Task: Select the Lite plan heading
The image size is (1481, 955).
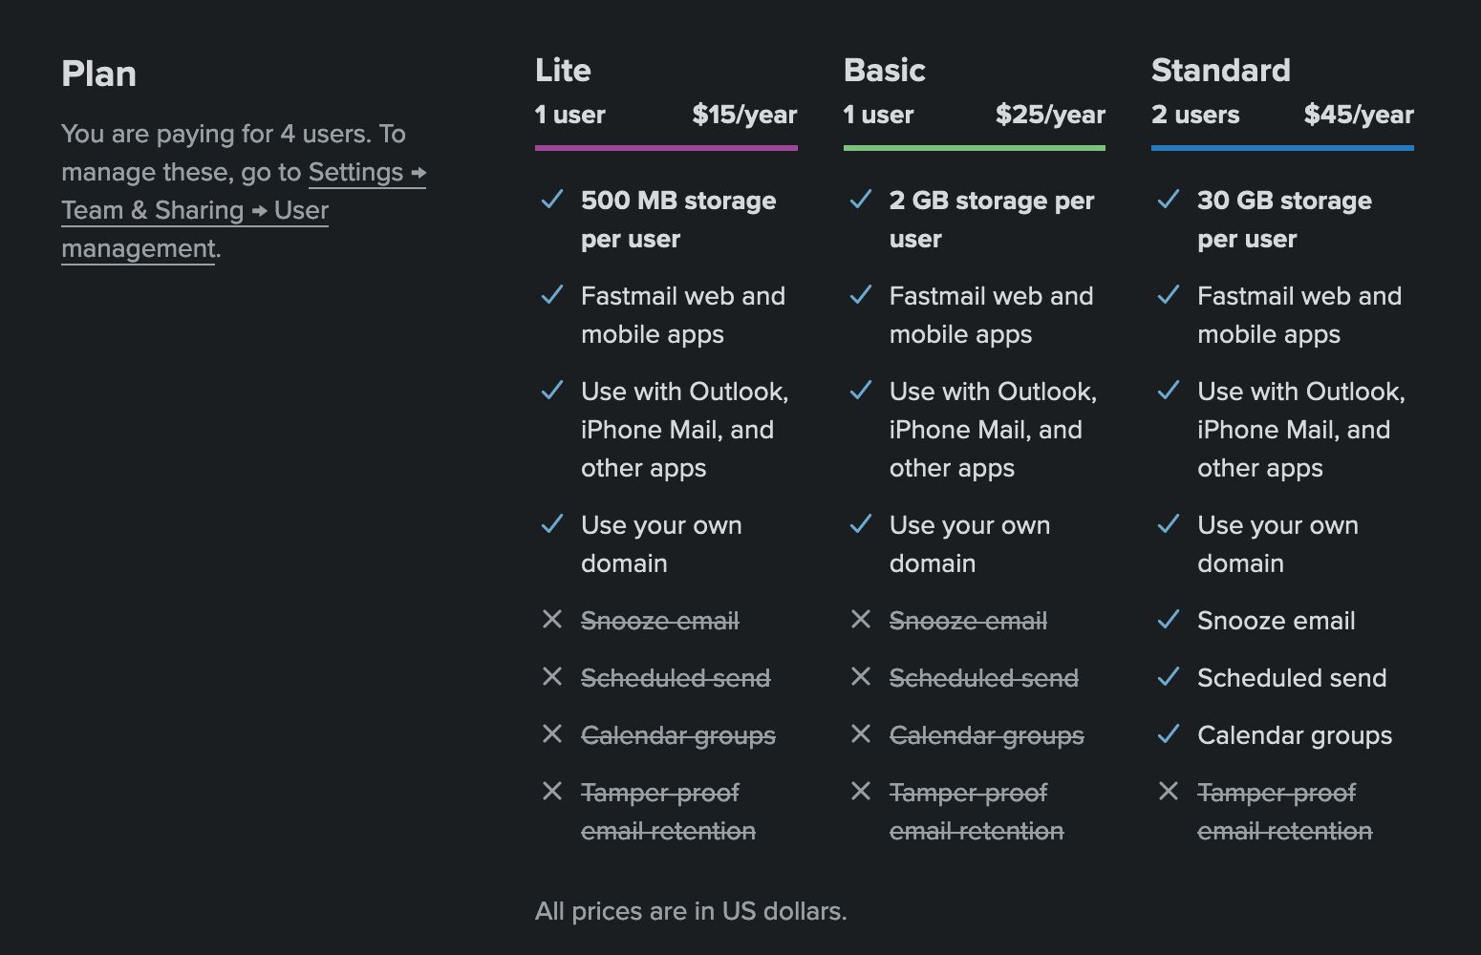Action: point(563,70)
